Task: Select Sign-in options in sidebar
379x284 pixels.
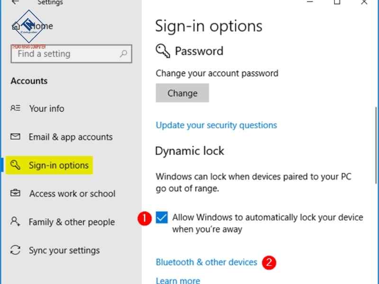Action: point(59,165)
